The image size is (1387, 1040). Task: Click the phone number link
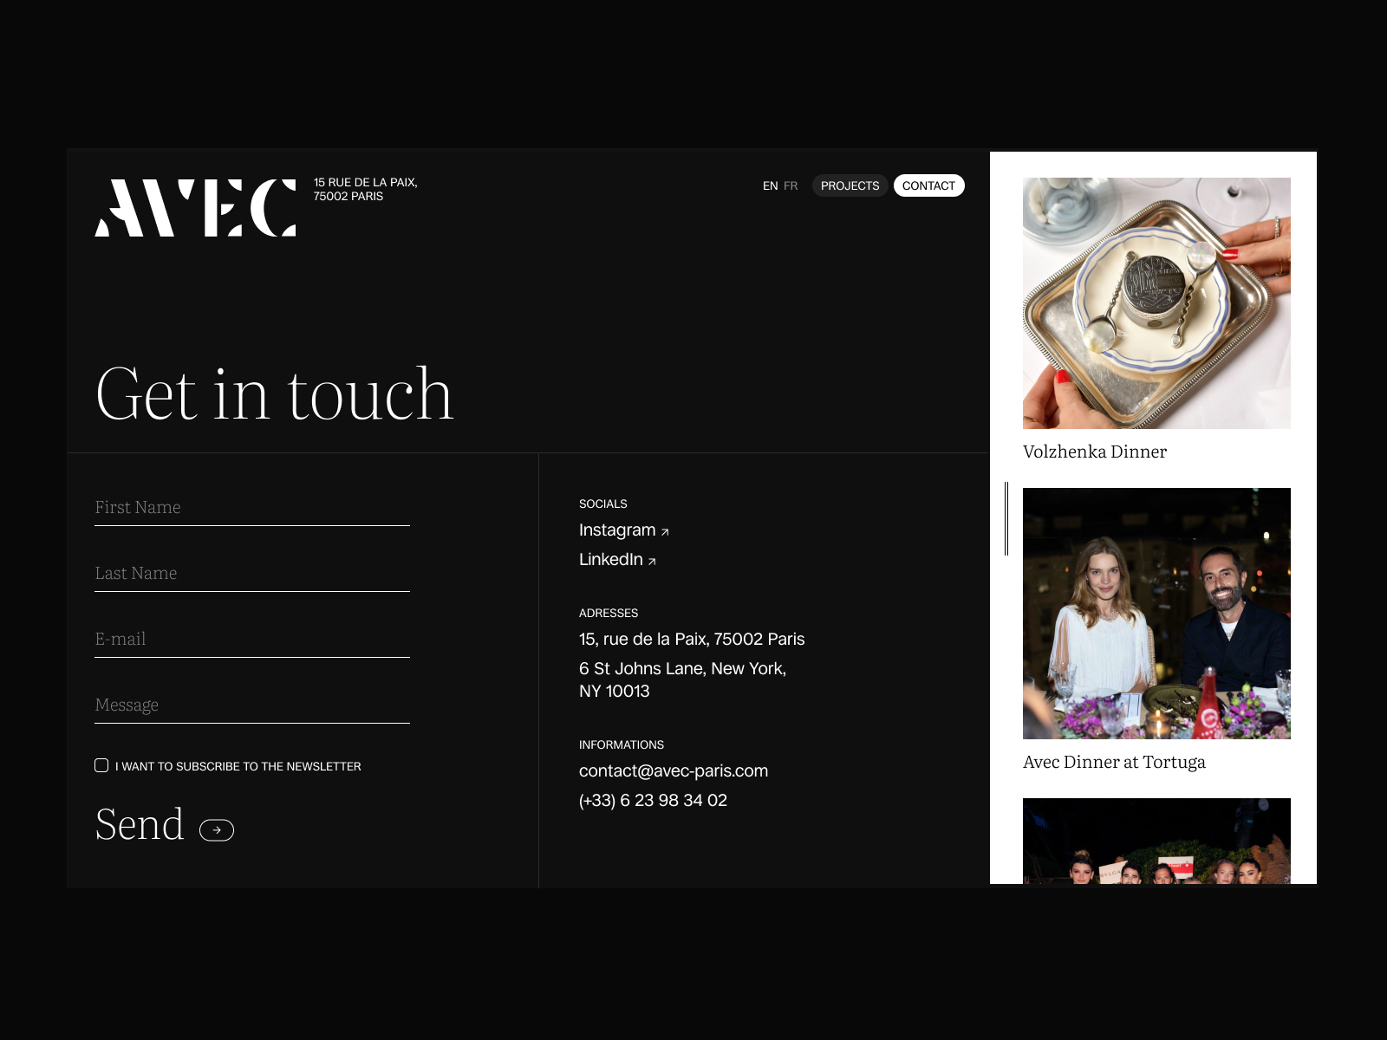pos(653,801)
